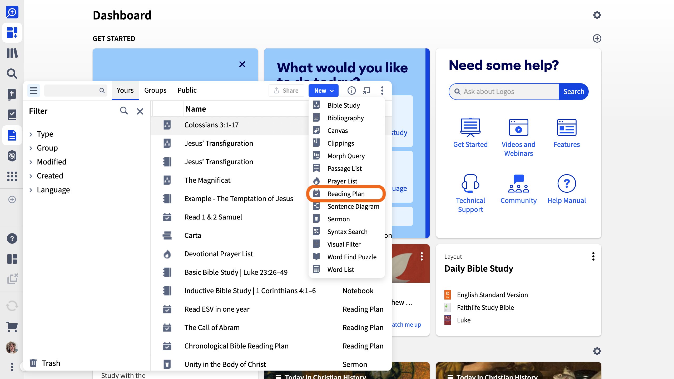Open English Standard Version in layout card
Image resolution: width=674 pixels, height=379 pixels.
click(x=486, y=295)
